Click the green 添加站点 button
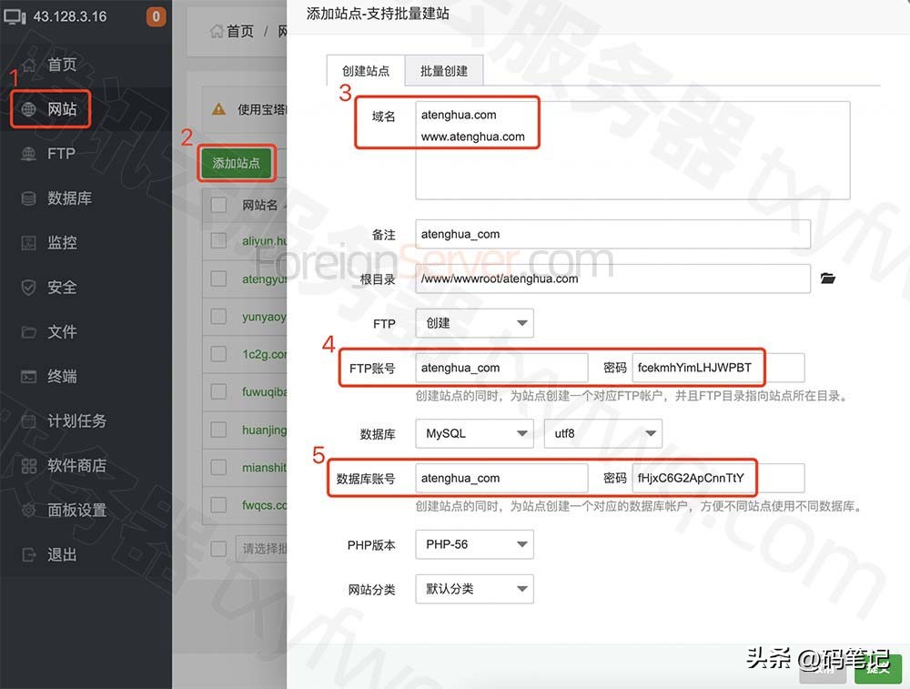Viewport: 910px width, 689px height. tap(237, 165)
